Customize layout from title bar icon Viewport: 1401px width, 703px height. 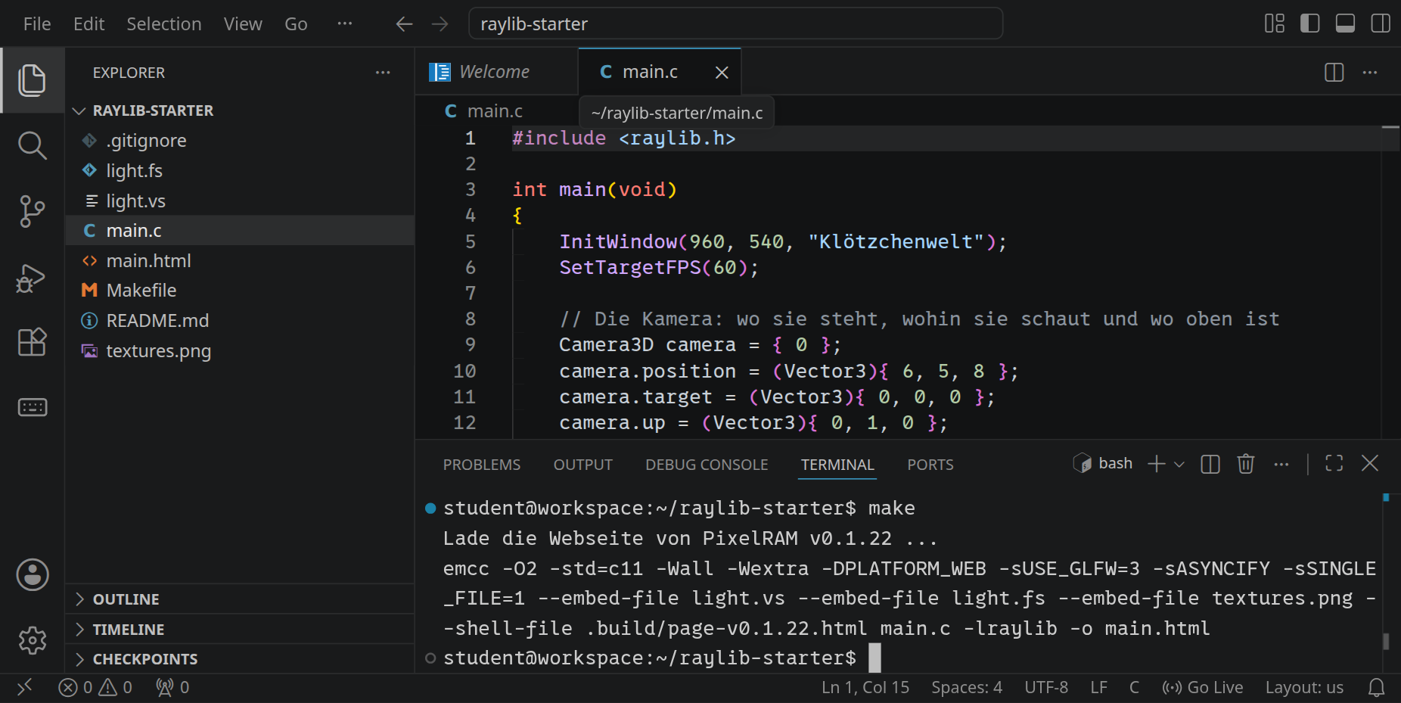[x=1275, y=23]
